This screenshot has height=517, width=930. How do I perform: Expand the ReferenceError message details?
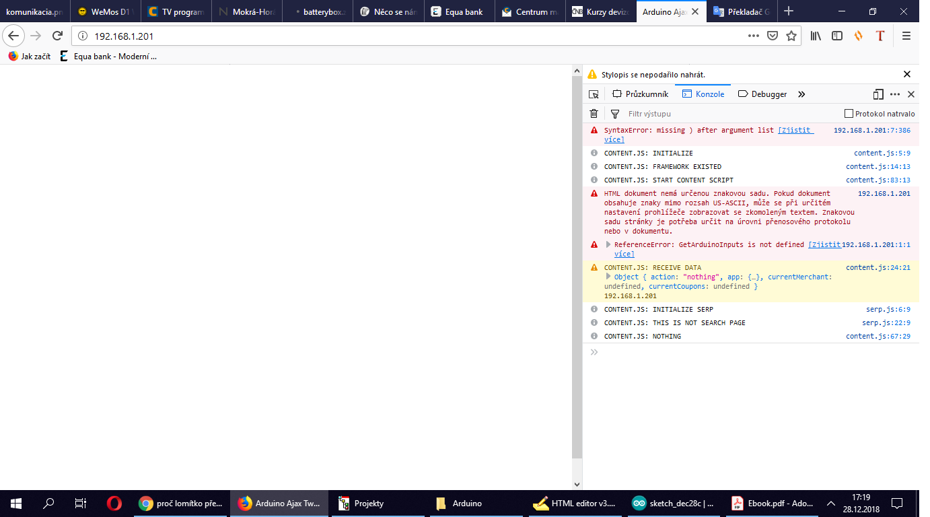[x=608, y=245]
